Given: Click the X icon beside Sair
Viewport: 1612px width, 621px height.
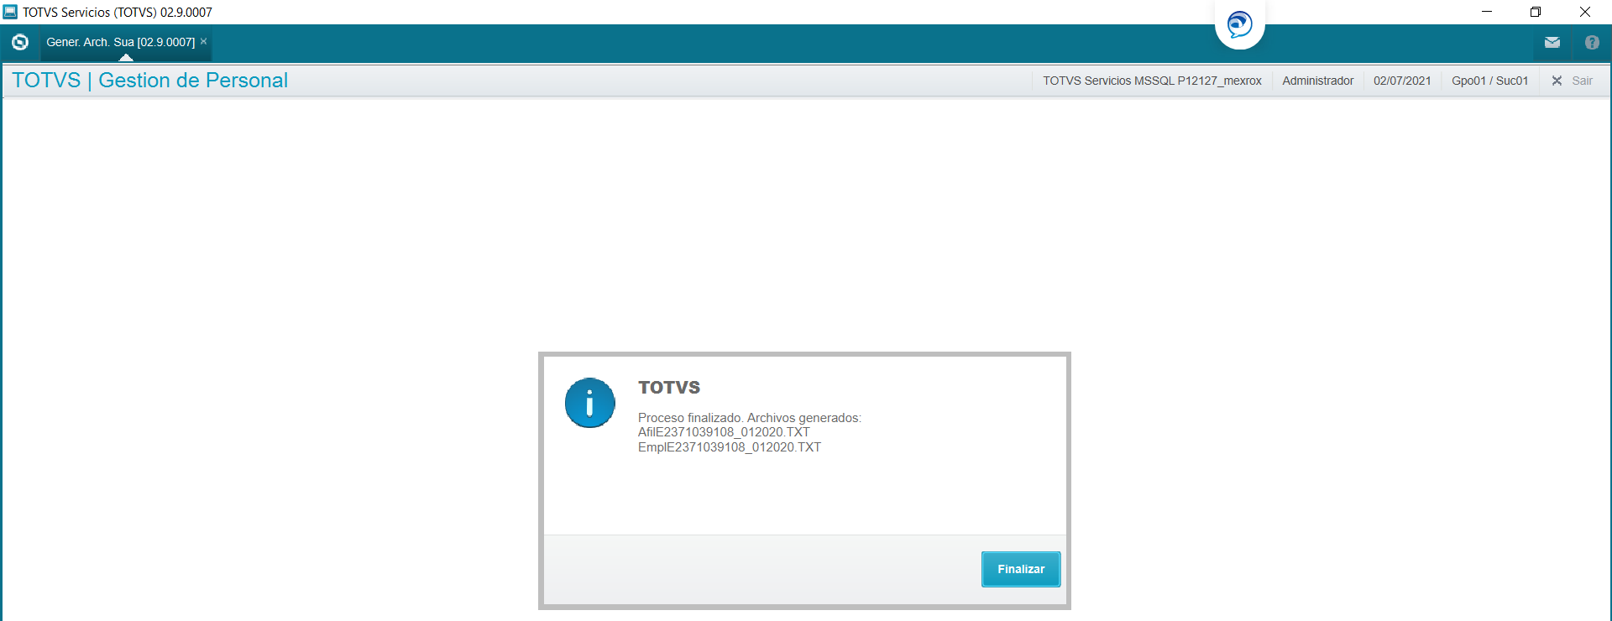Looking at the screenshot, I should coord(1557,81).
